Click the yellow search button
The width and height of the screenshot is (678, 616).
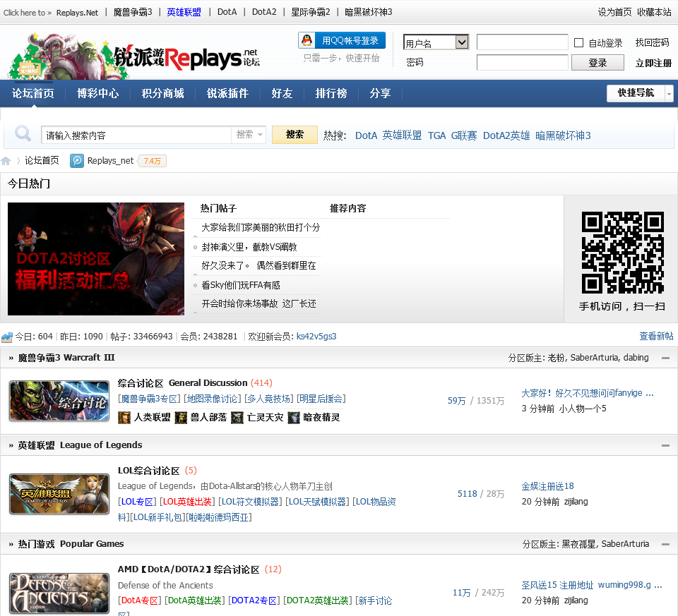(x=295, y=134)
